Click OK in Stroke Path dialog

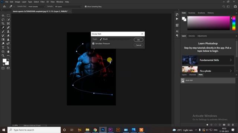coord(138,40)
